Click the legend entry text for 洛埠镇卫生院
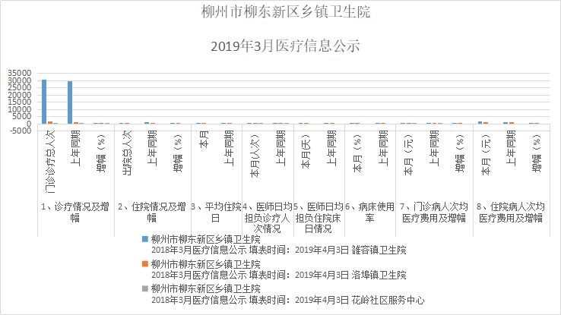Image resolution: width=561 pixels, height=315 pixels. pos(279,269)
